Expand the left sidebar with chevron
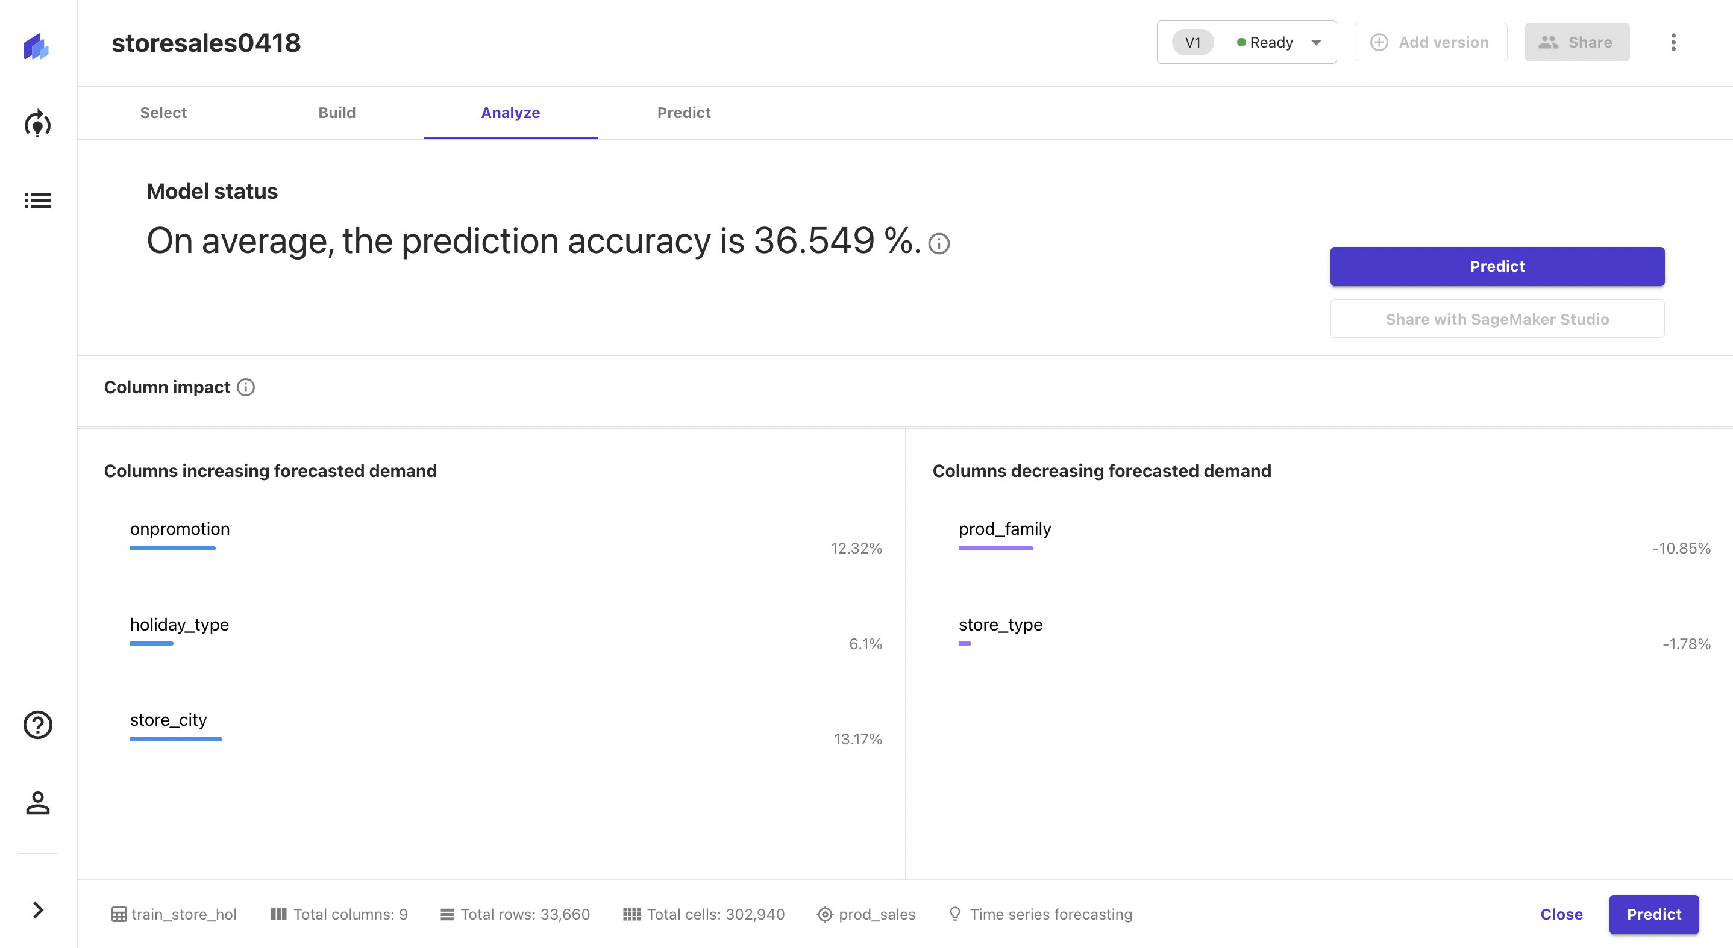This screenshot has height=948, width=1733. [38, 909]
